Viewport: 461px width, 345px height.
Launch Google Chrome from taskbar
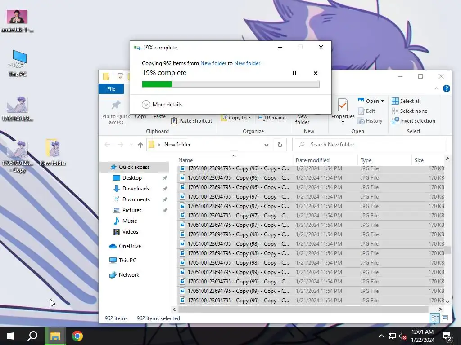[77, 336]
